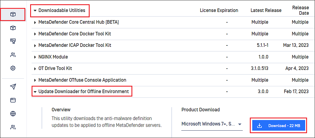
Task: Click version 3.1.0.513 of OT Drive Tool Kit
Action: pyautogui.click(x=260, y=68)
